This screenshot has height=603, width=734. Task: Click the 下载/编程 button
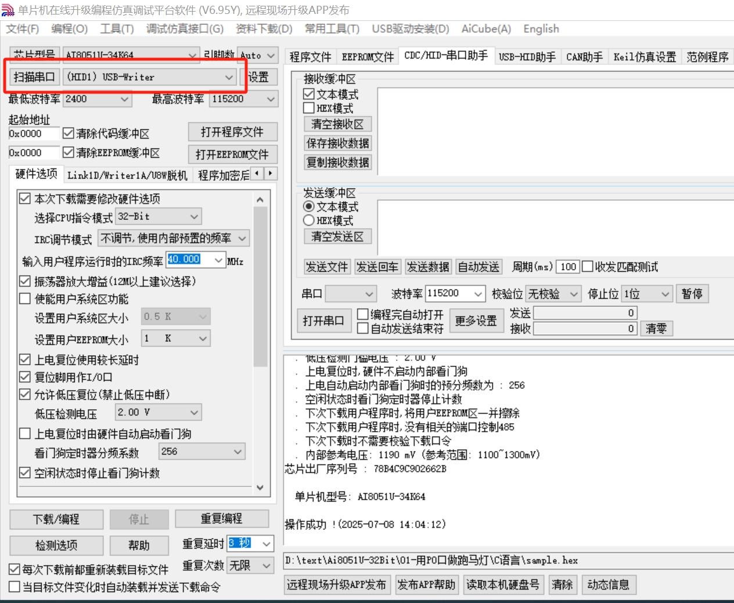pos(56,519)
